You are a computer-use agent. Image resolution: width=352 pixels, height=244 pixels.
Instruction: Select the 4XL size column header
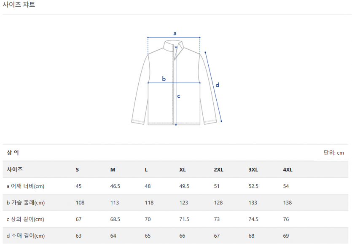coord(288,169)
